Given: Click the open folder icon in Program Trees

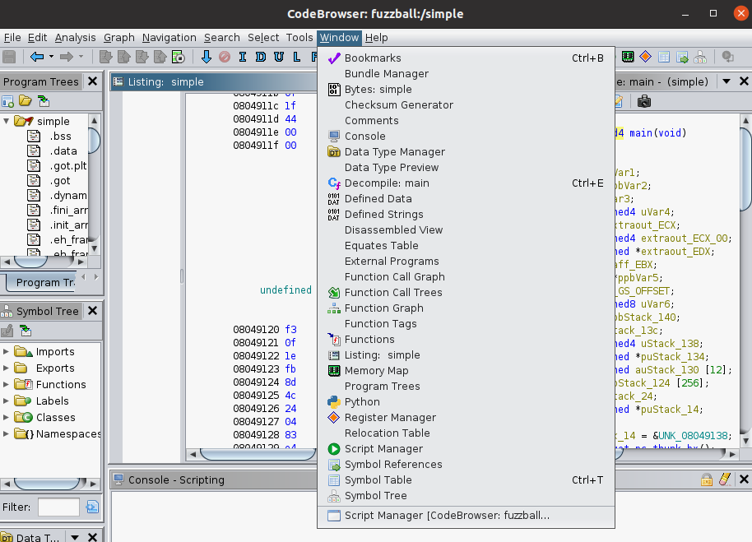Looking at the screenshot, I should click(x=26, y=101).
